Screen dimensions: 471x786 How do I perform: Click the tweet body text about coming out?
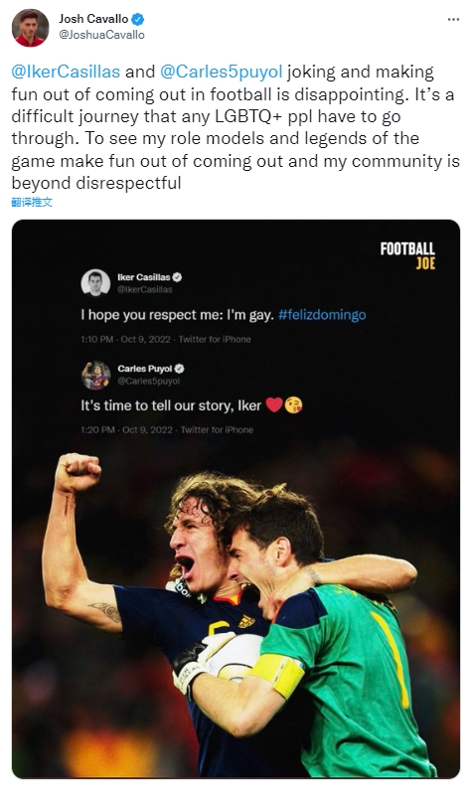[x=235, y=127]
